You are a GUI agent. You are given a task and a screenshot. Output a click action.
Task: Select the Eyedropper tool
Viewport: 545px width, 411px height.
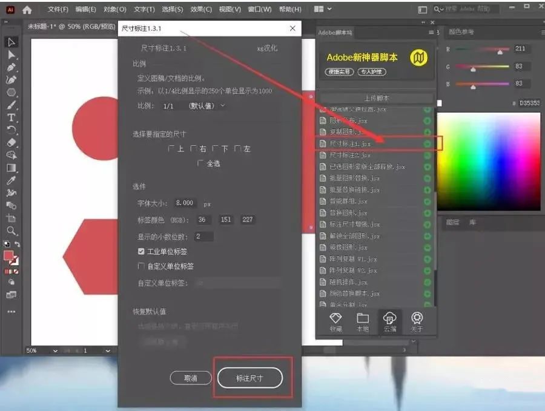click(12, 180)
